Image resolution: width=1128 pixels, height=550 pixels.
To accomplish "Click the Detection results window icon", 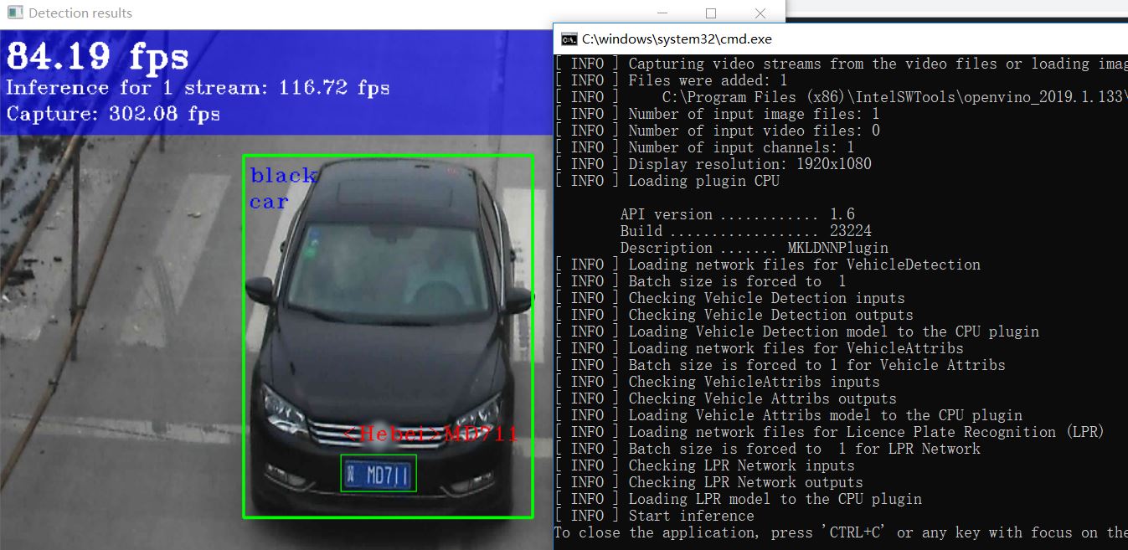I will pos(15,13).
